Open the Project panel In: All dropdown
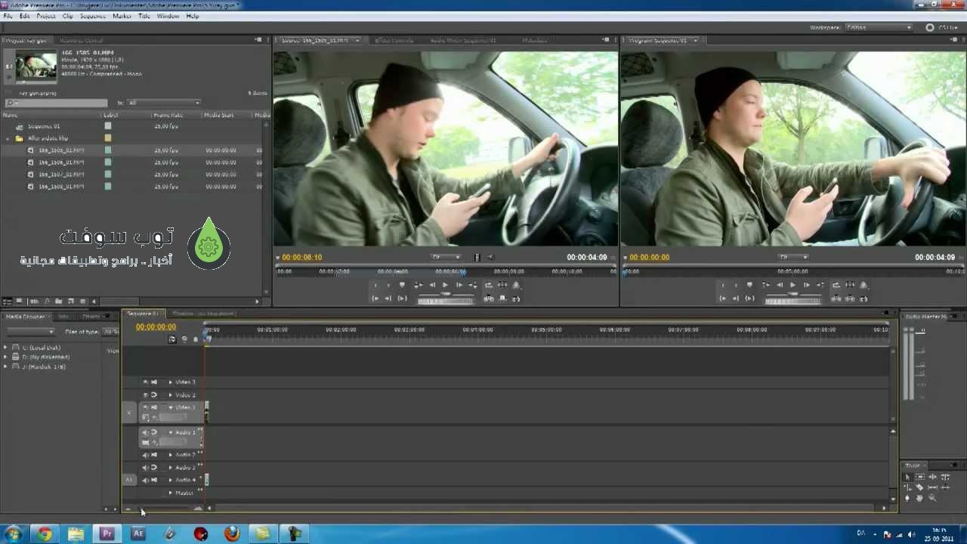The height and width of the screenshot is (544, 967). coord(164,103)
